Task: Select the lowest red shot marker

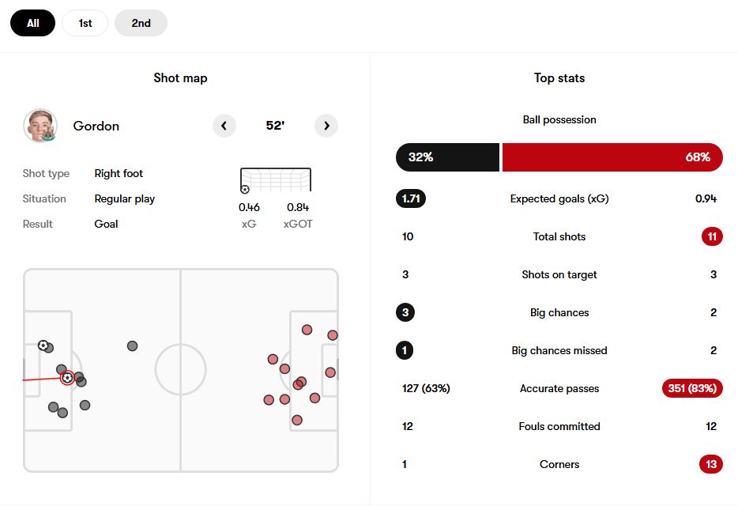Action: (297, 420)
